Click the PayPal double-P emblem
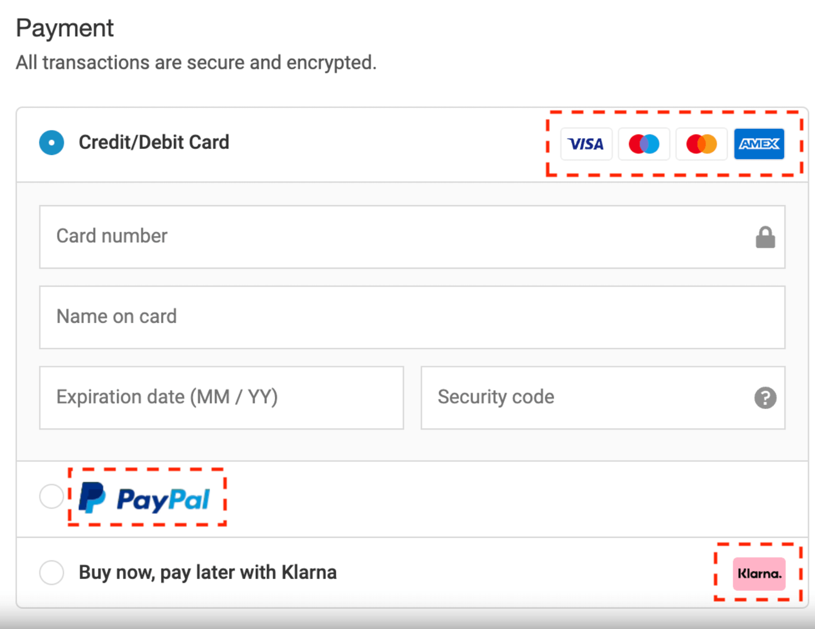 click(92, 497)
